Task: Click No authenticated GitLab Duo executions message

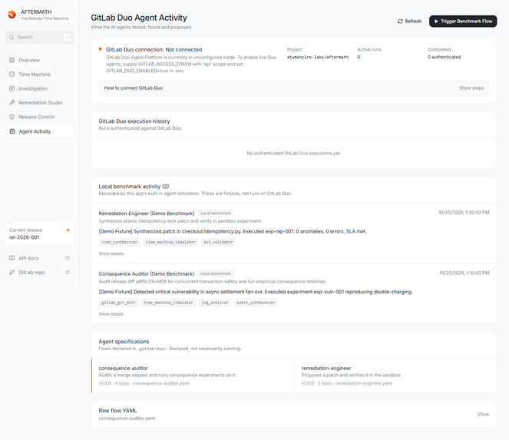Action: click(294, 154)
